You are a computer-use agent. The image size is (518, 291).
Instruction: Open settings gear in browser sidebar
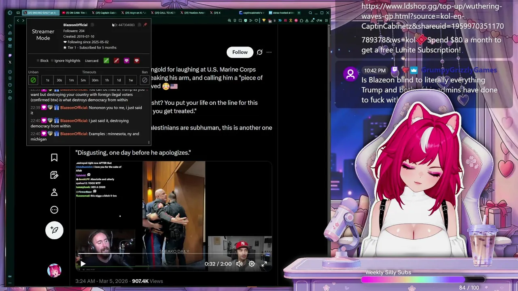pos(10,98)
